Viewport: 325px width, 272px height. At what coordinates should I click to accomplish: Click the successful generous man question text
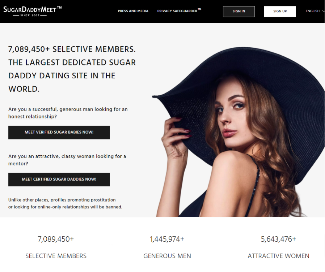coord(68,113)
